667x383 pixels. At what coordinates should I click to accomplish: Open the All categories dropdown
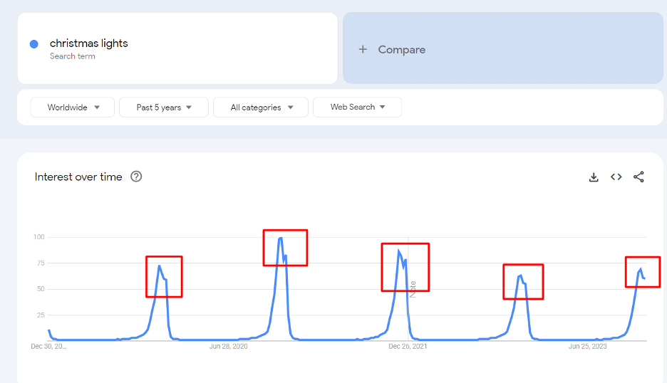click(261, 107)
